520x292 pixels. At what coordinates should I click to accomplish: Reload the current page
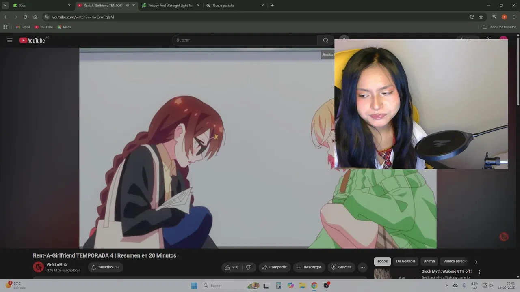(x=25, y=17)
